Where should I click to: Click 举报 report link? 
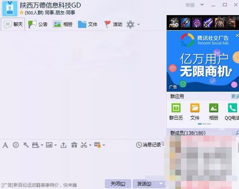190,5
